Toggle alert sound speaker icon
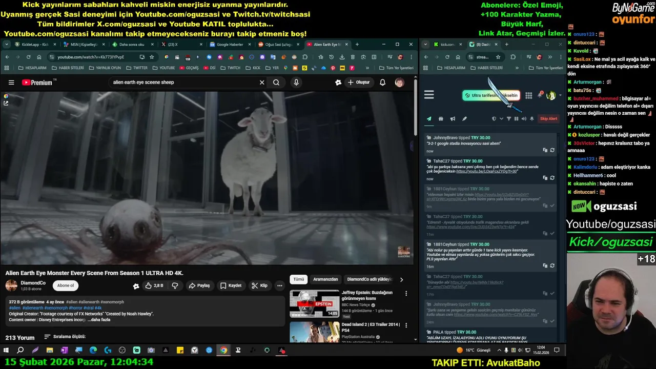 pos(524,118)
